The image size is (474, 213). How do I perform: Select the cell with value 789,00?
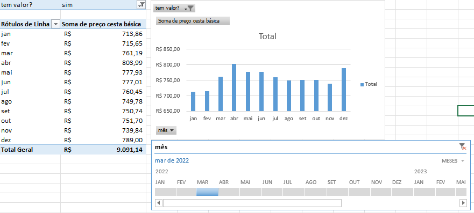[103, 140]
